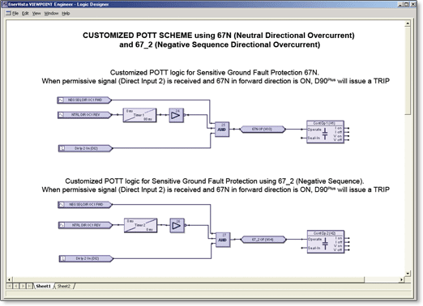Click Operate input on Cont Op 1
Viewport: 423px width, 306px height.
tap(314, 130)
